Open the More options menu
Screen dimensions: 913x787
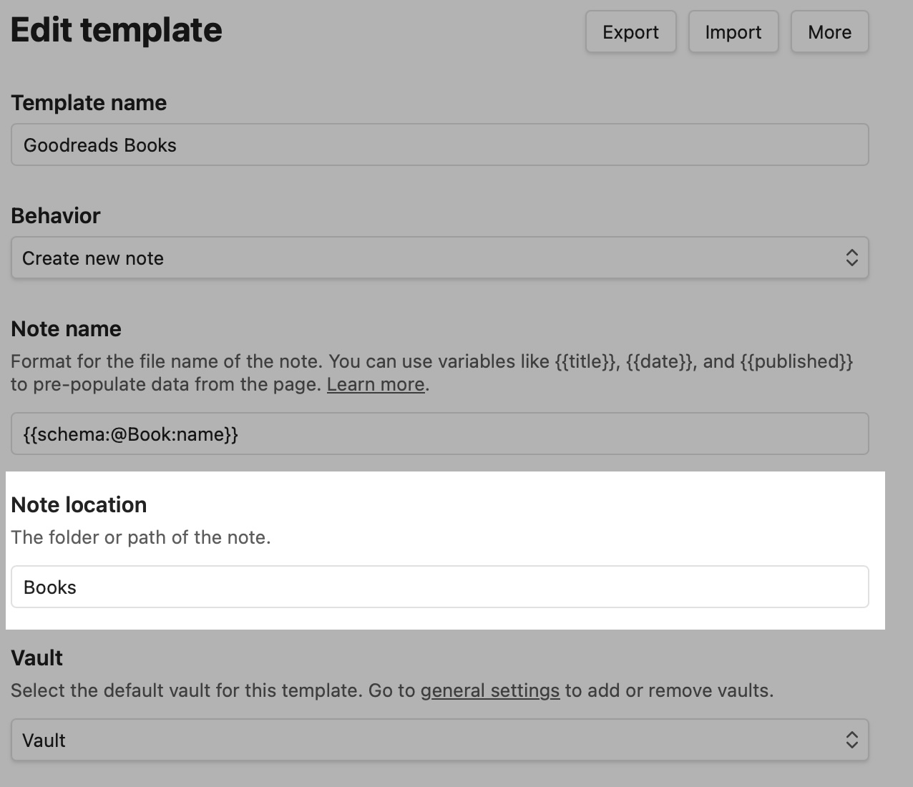(x=829, y=32)
